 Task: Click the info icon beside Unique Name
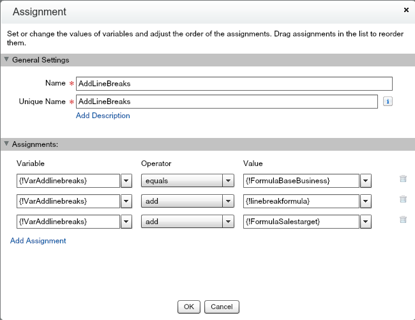tap(388, 102)
